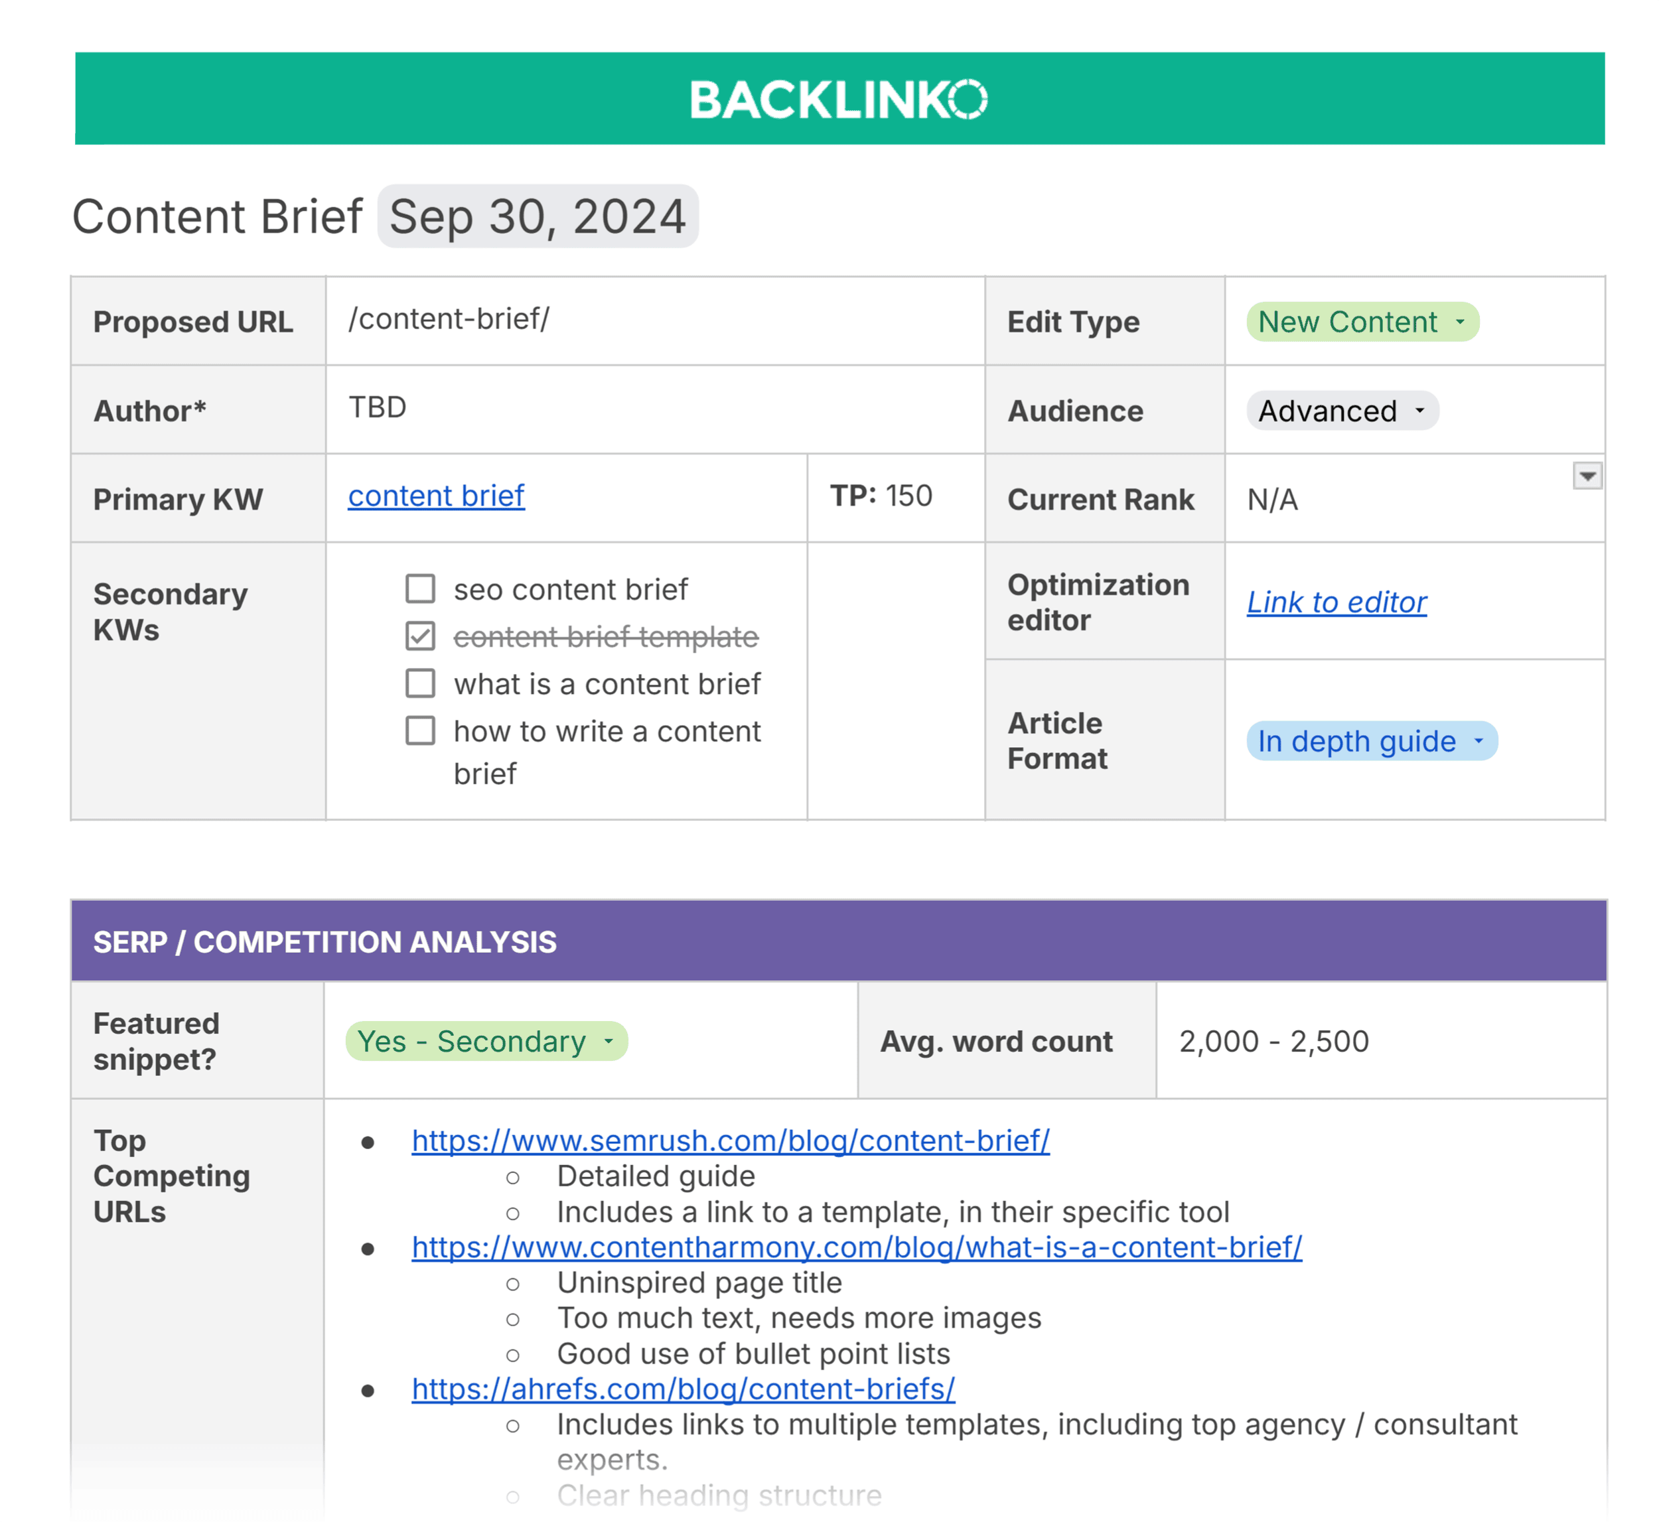Click the Proposed URL "/content-brief/" field
This screenshot has width=1659, height=1522.
click(450, 320)
